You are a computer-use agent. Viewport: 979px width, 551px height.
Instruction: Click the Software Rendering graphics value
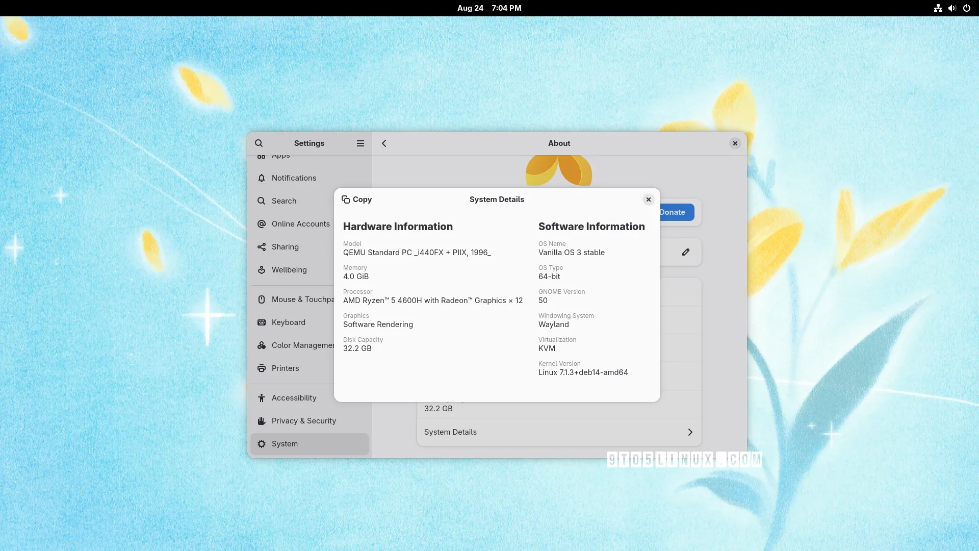pyautogui.click(x=378, y=324)
